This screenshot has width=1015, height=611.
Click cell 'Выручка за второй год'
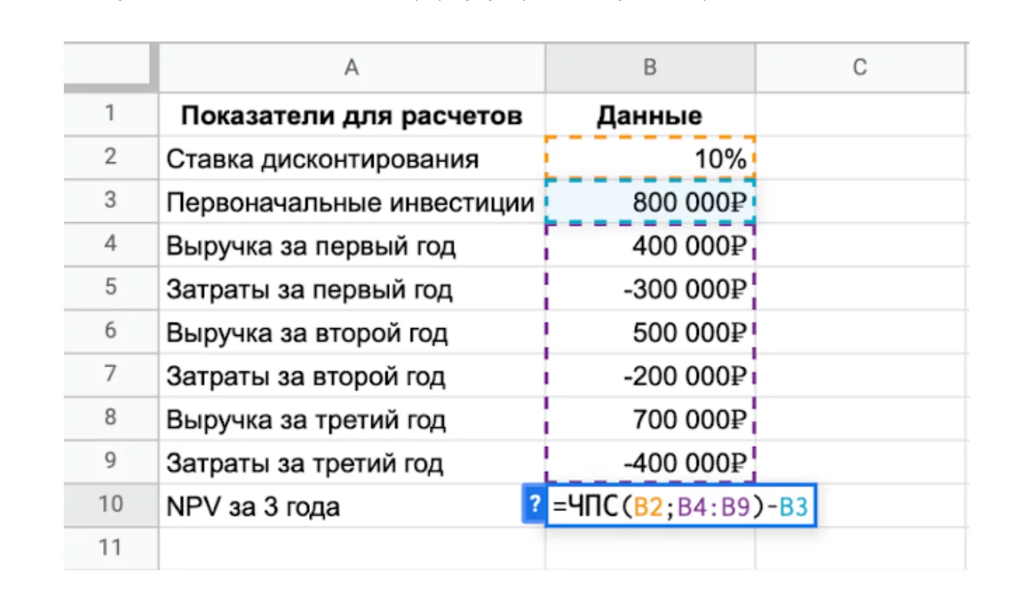352,332
